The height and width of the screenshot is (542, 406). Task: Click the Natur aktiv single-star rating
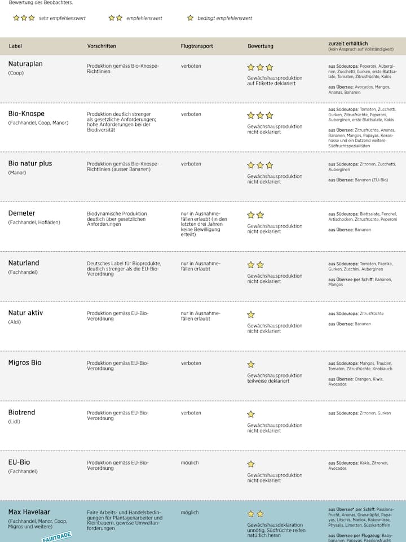pos(251,314)
